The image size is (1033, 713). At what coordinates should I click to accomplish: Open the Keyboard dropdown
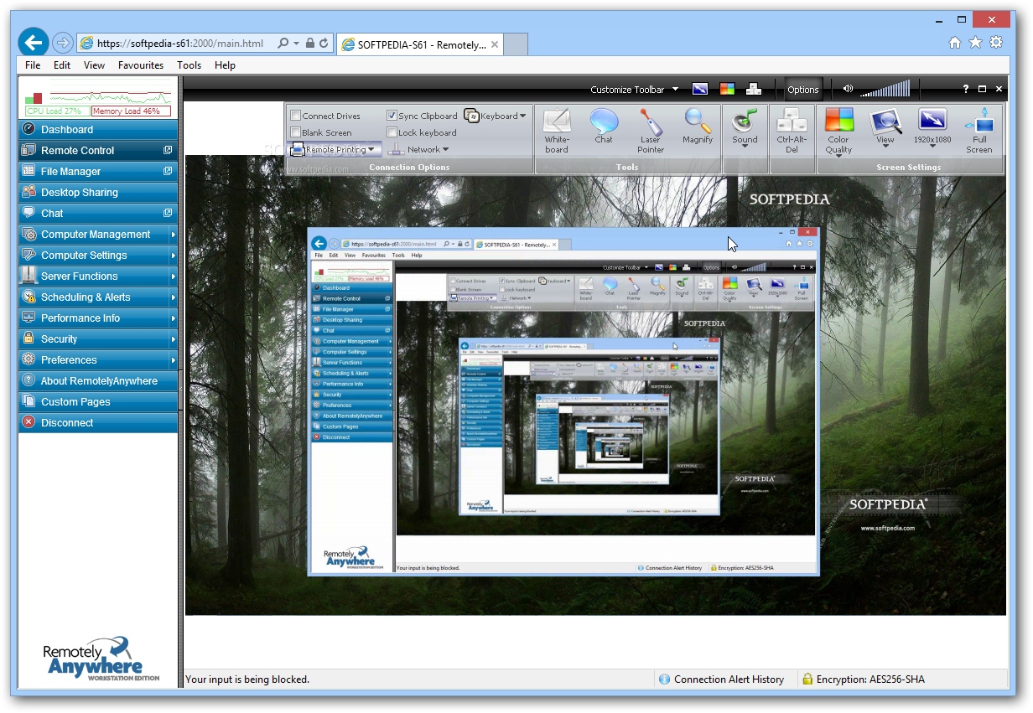tap(496, 116)
